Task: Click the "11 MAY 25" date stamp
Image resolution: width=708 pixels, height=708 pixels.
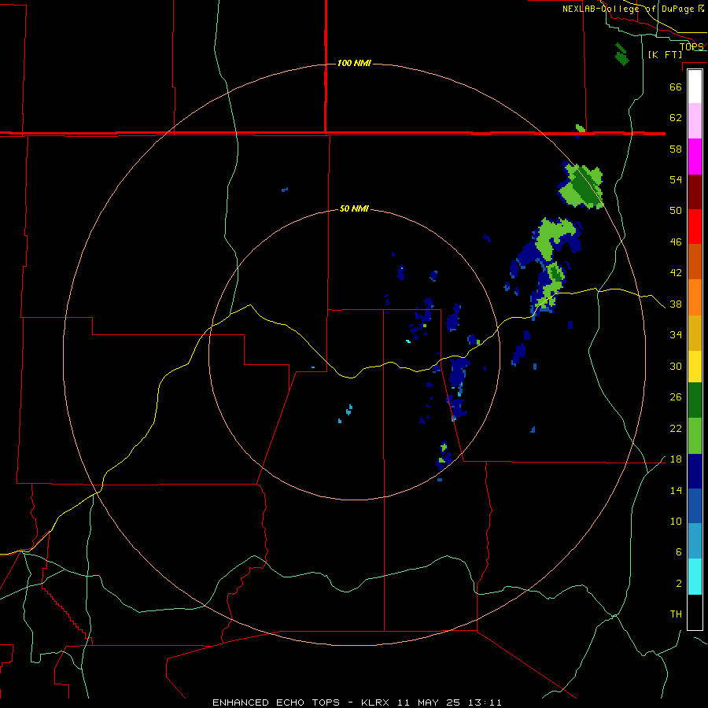Action: (429, 702)
